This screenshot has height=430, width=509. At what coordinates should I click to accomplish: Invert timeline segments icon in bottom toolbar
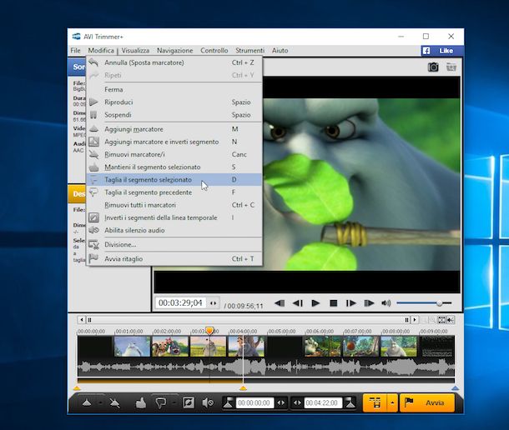[x=189, y=403]
